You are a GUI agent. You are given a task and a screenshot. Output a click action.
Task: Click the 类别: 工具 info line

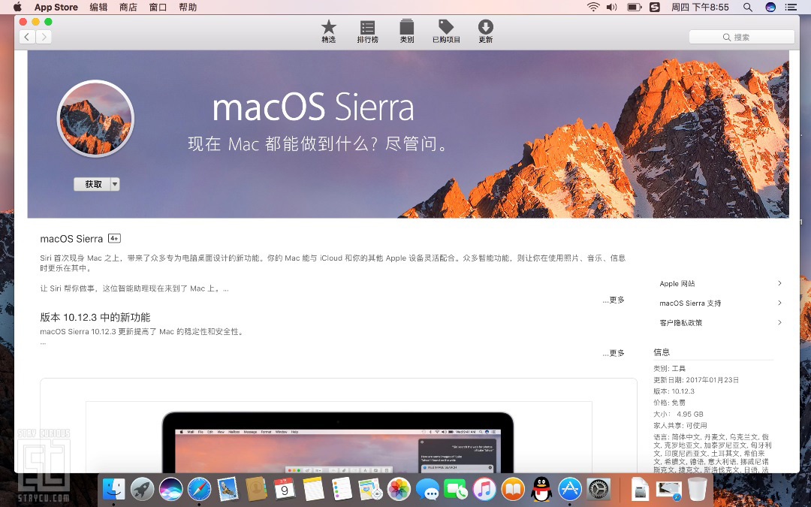(669, 368)
